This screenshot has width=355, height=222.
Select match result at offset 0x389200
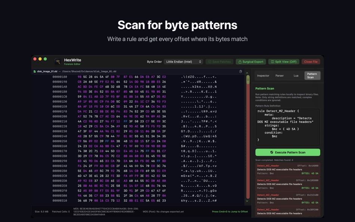click(288, 212)
